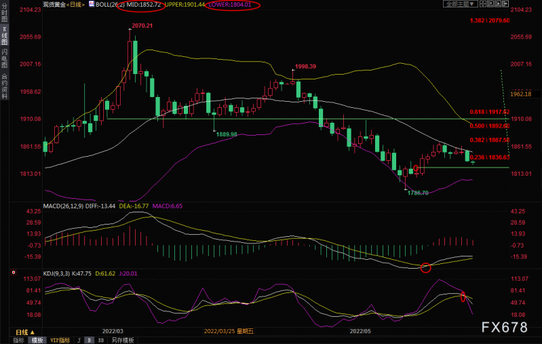
Task: Click the VIP指标 link
Action: [x=60, y=341]
